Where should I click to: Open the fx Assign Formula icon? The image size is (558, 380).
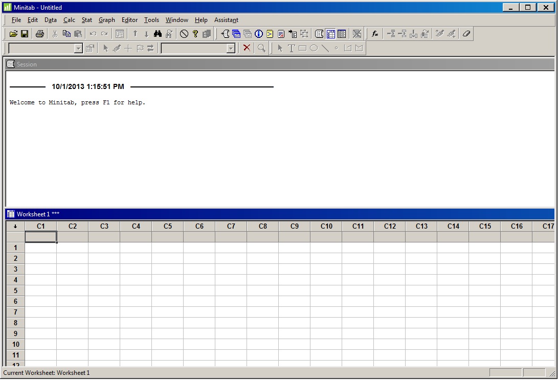(x=375, y=34)
